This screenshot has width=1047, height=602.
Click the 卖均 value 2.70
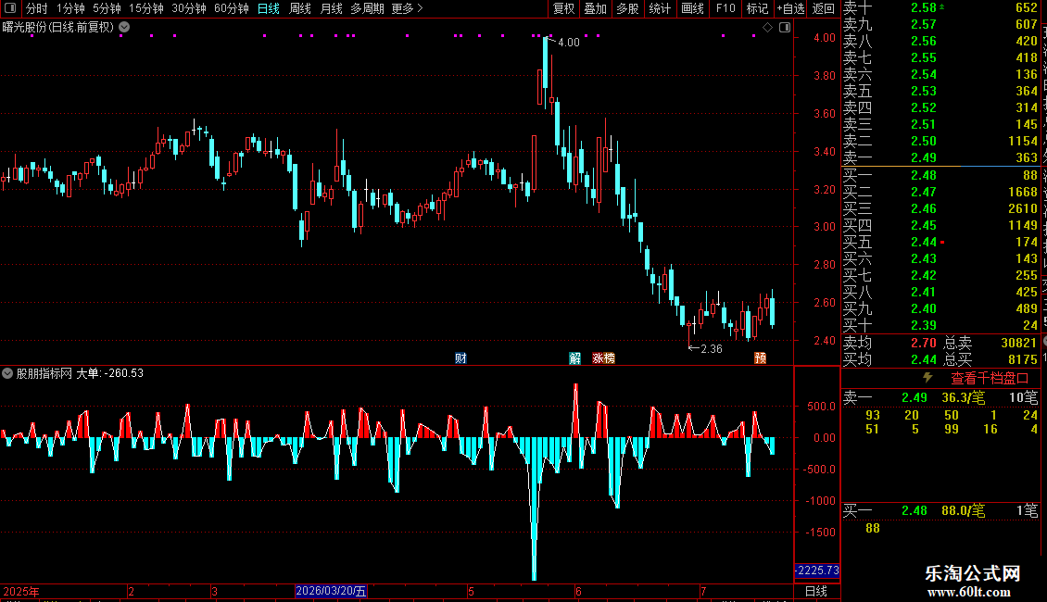click(924, 343)
